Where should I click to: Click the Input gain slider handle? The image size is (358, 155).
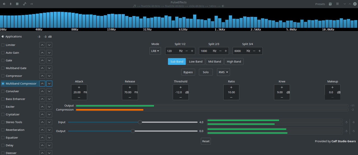click(140, 122)
